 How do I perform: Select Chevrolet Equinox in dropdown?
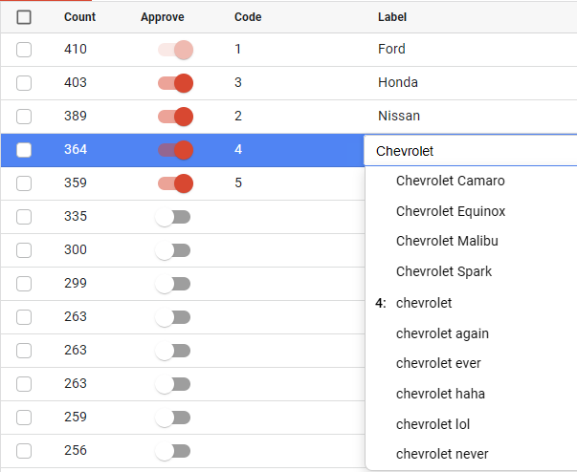tap(450, 211)
